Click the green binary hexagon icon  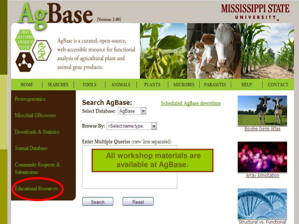[25, 40]
